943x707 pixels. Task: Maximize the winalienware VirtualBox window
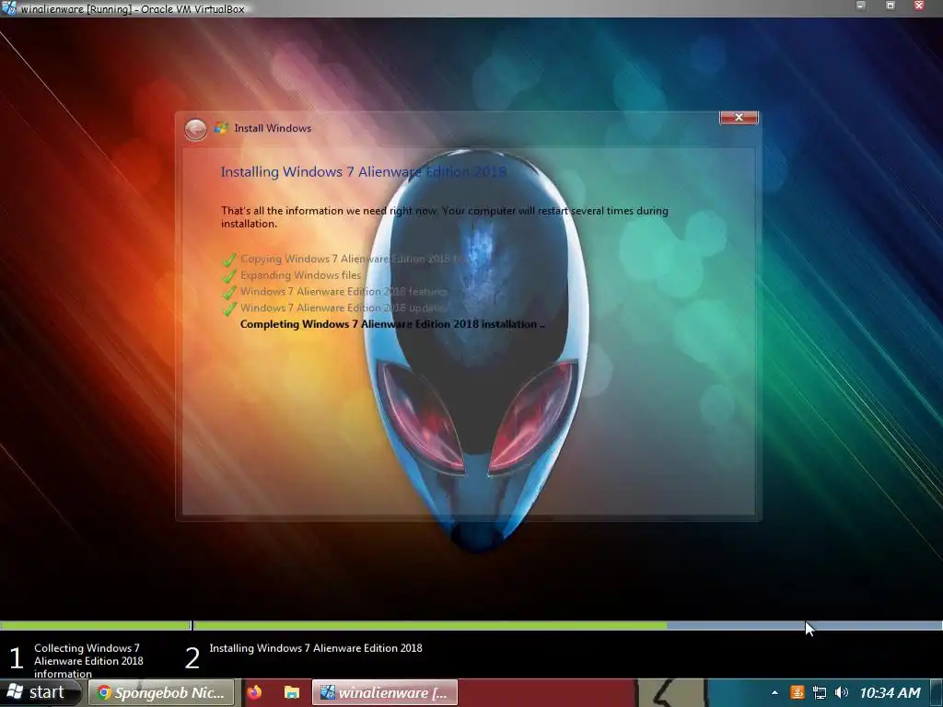891,6
